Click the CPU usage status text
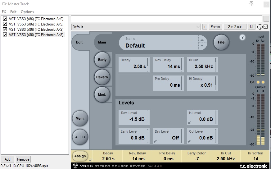Viewport: 271px width, 169px height. point(25,166)
